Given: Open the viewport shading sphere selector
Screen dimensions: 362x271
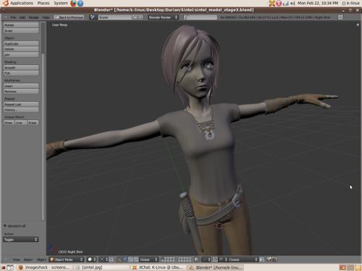Looking at the screenshot, I should tap(92, 259).
